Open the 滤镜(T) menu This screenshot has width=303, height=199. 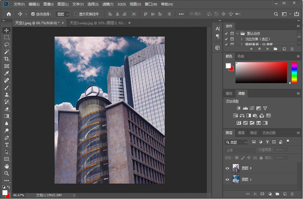pos(108,4)
